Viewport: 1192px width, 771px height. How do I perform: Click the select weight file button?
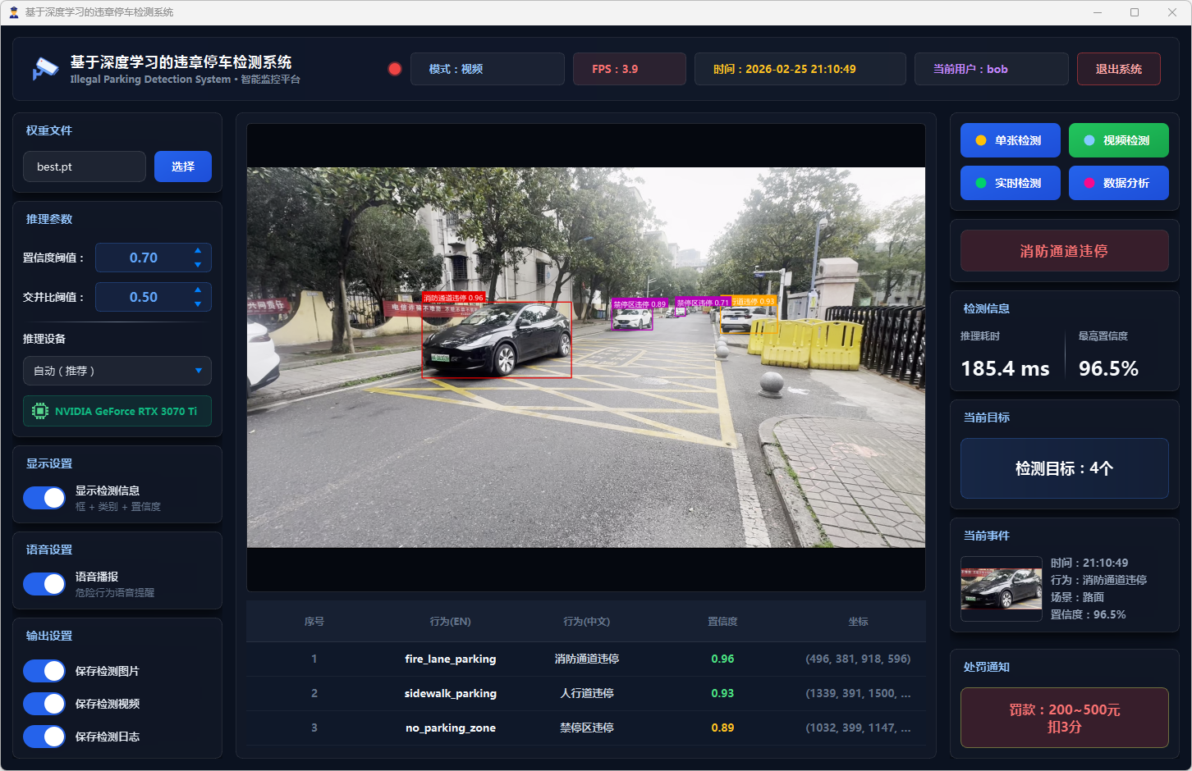[183, 167]
